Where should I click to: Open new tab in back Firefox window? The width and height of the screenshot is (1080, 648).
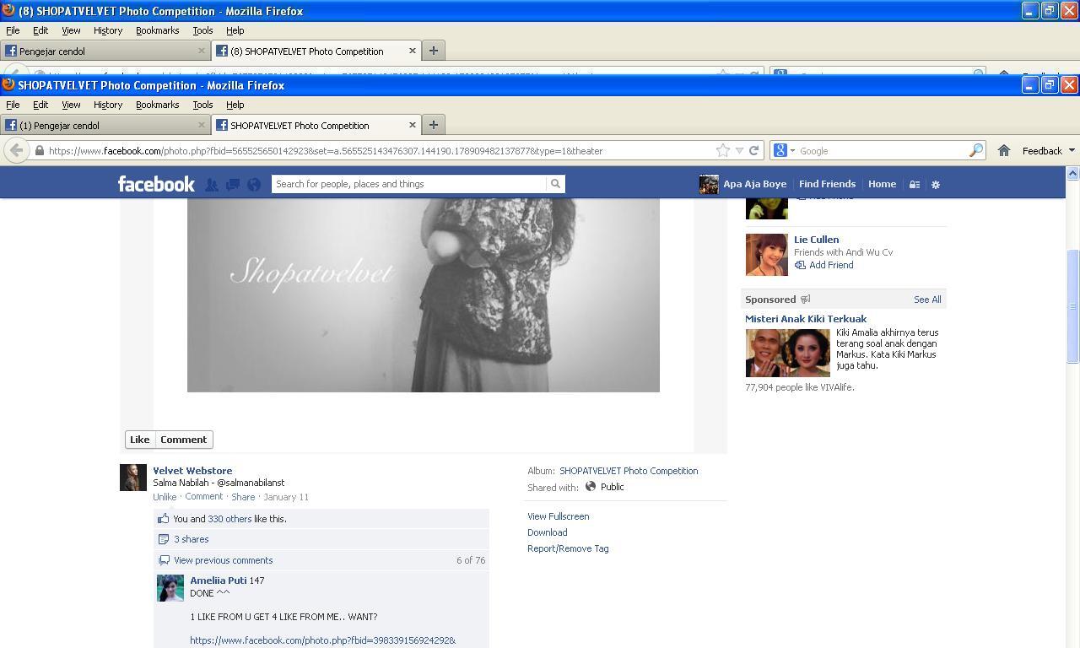pos(433,51)
